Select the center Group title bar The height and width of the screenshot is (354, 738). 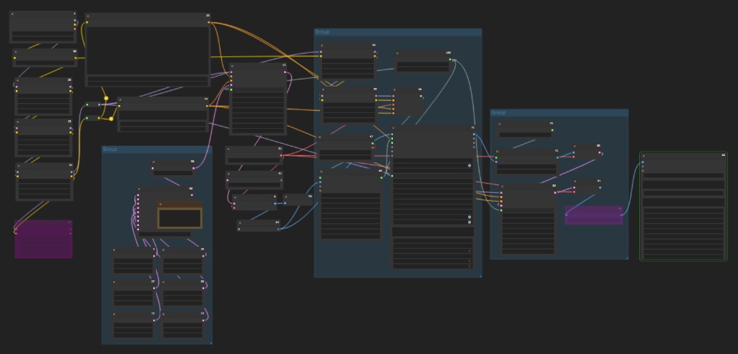click(x=397, y=32)
